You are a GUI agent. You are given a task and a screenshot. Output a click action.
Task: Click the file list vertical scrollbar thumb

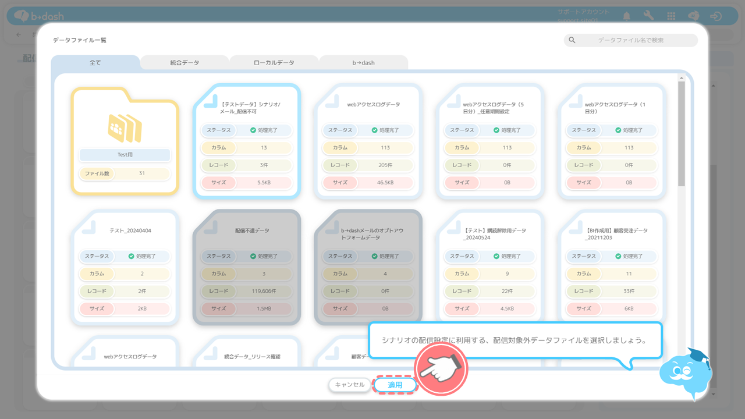coord(682,133)
